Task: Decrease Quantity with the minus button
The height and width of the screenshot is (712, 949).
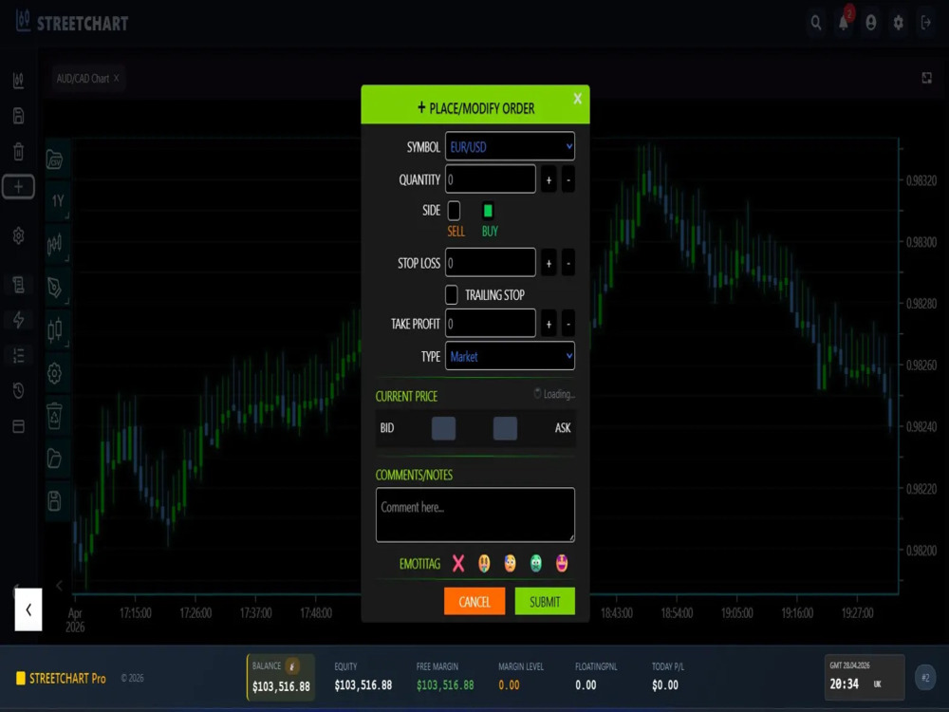Action: (568, 179)
